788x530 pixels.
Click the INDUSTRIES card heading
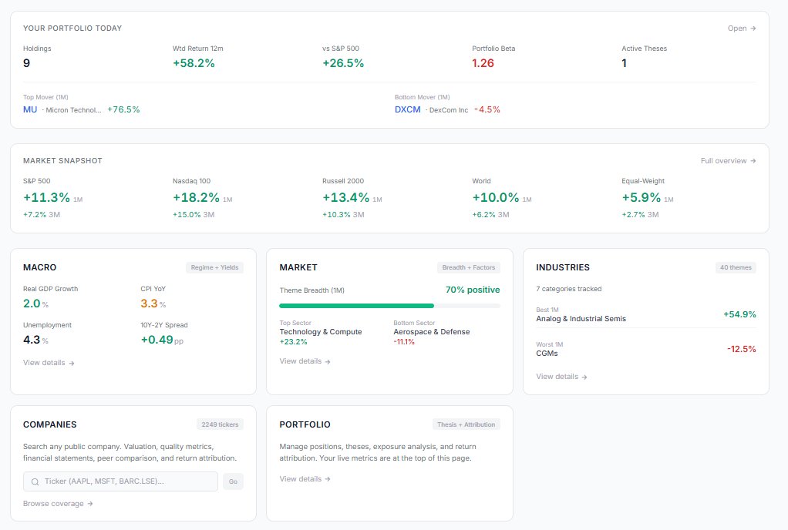tap(563, 267)
